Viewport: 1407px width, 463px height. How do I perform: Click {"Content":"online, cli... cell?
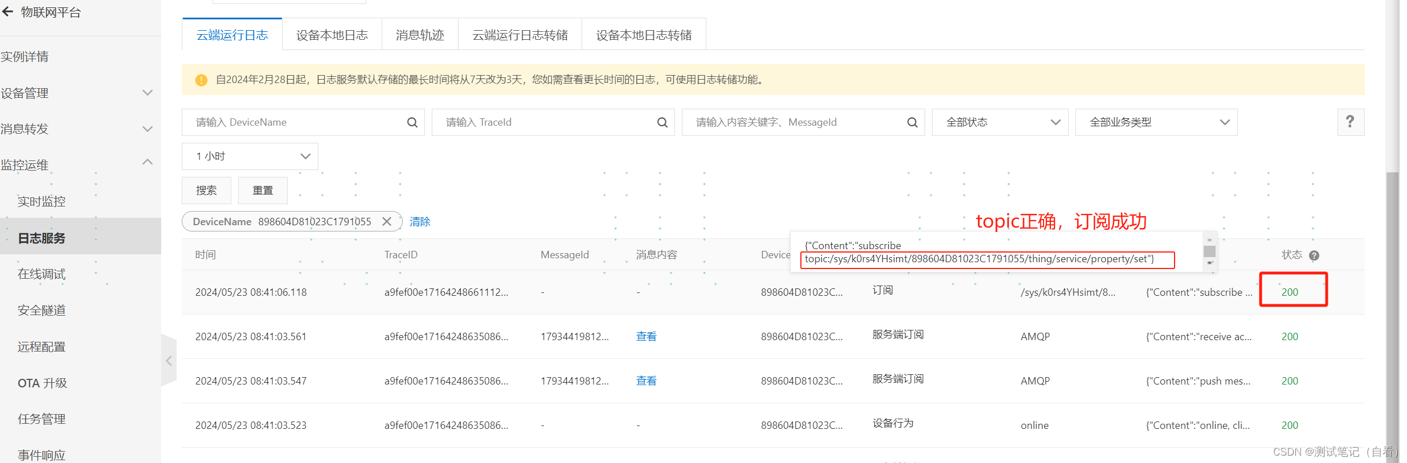click(x=1197, y=425)
